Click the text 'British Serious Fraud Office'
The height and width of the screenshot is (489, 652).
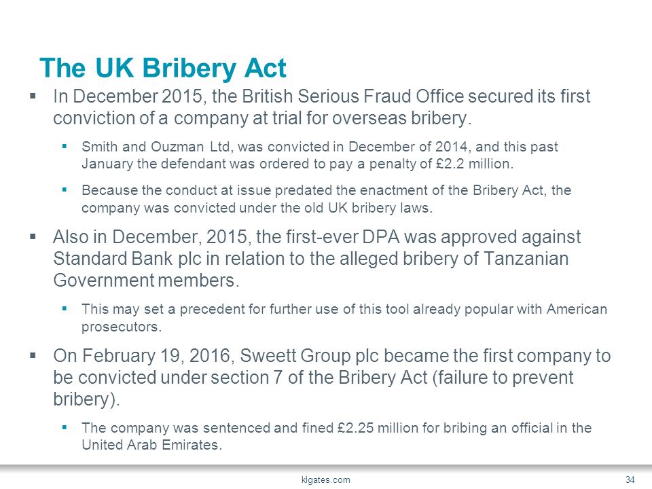click(x=352, y=96)
